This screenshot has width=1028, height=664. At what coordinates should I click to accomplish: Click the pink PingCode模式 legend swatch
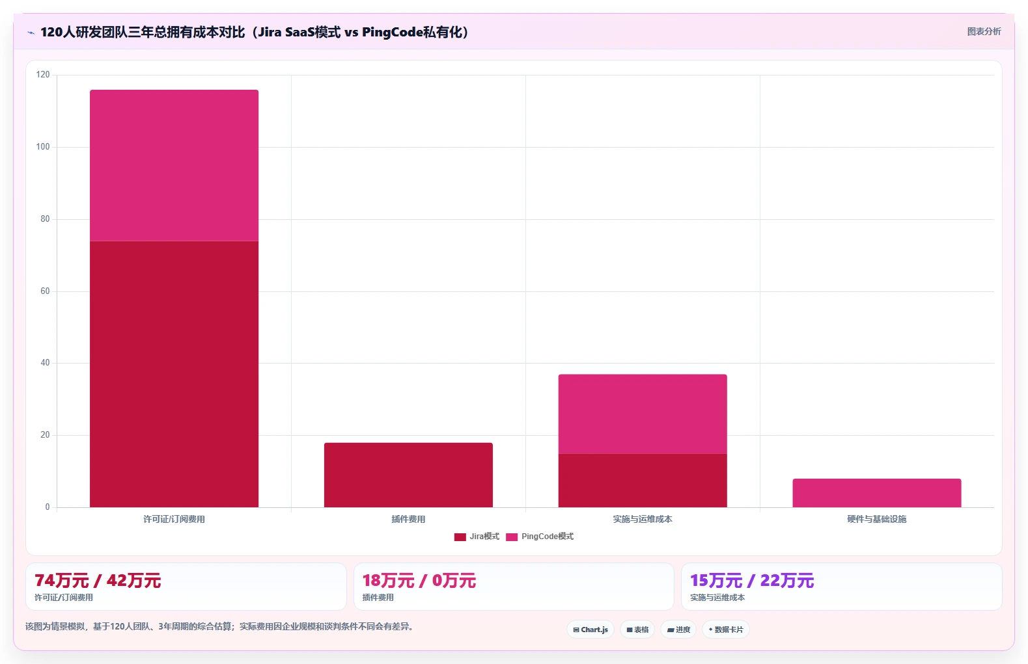(512, 537)
